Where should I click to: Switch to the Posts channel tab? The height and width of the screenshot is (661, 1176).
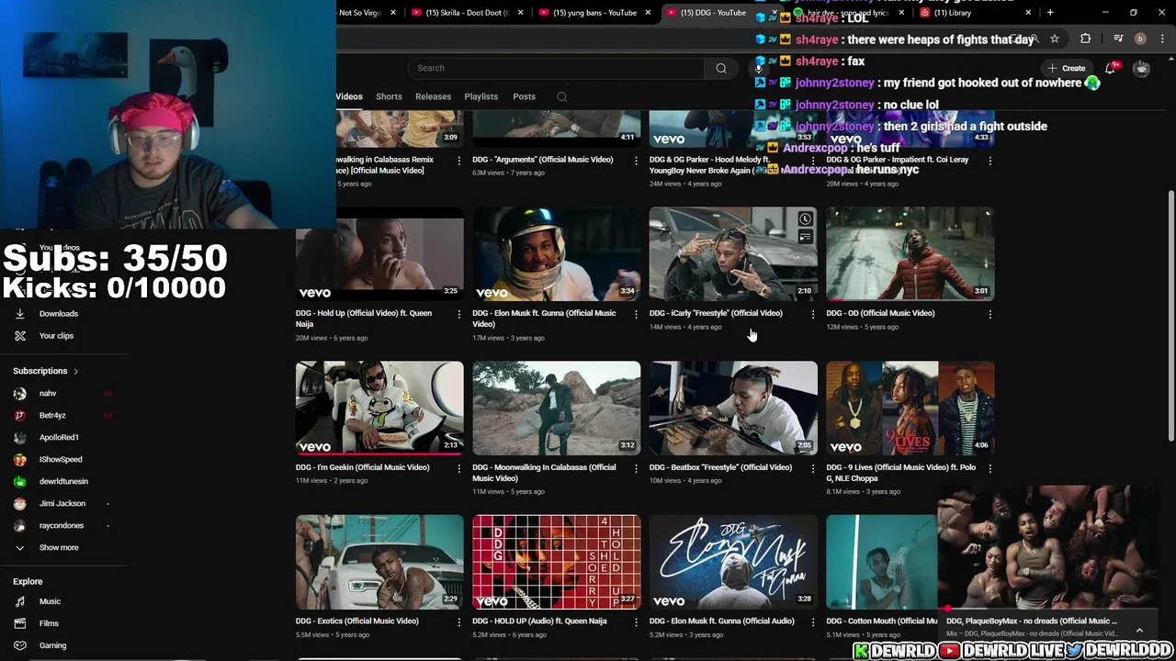(524, 96)
